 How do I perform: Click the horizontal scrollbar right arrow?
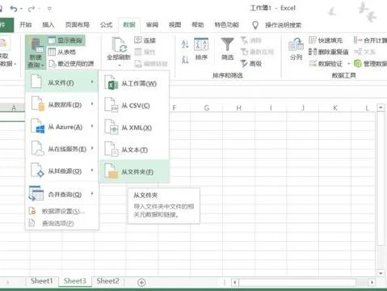click(x=372, y=282)
